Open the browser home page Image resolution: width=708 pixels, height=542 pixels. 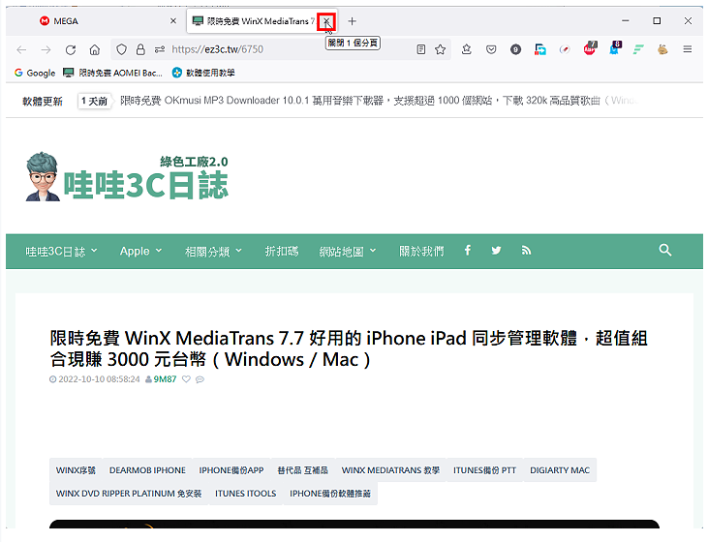pos(94,49)
